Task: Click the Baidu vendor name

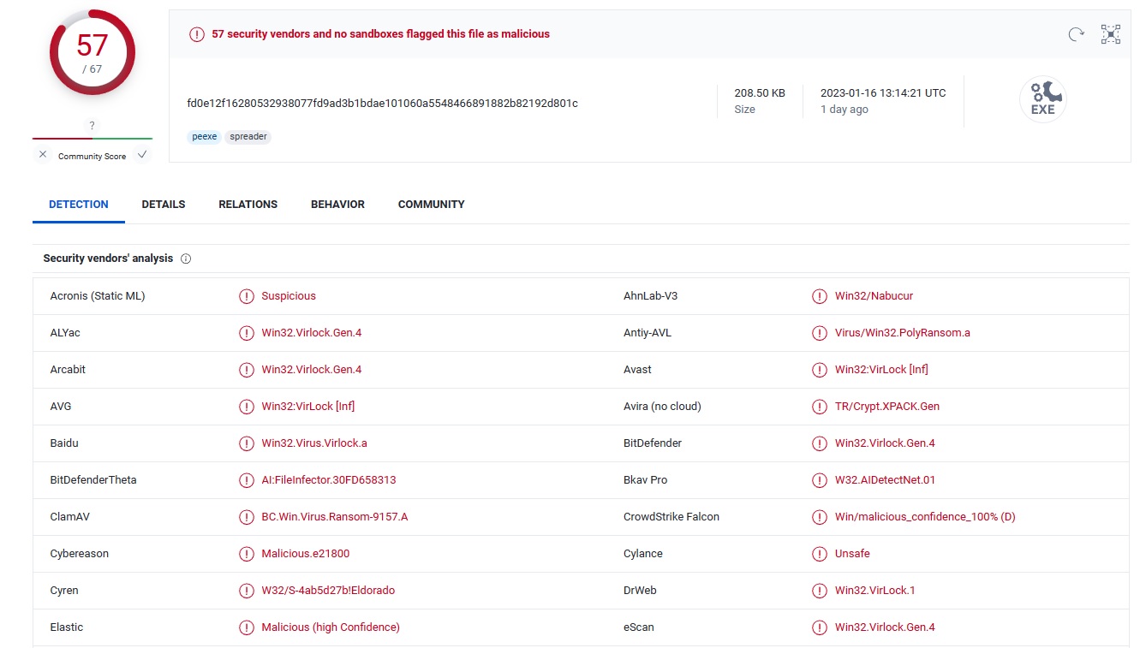Action: pyautogui.click(x=64, y=443)
